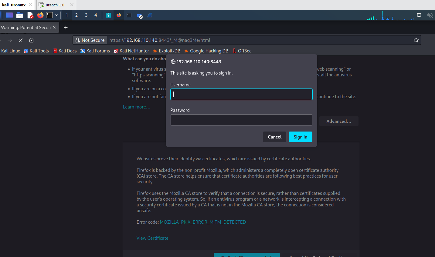Switch to workspace 1
435x257 pixels.
click(x=67, y=15)
